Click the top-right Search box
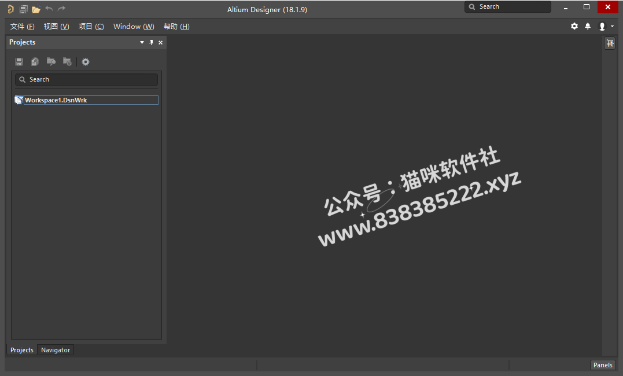The height and width of the screenshot is (376, 623). pyautogui.click(x=507, y=7)
